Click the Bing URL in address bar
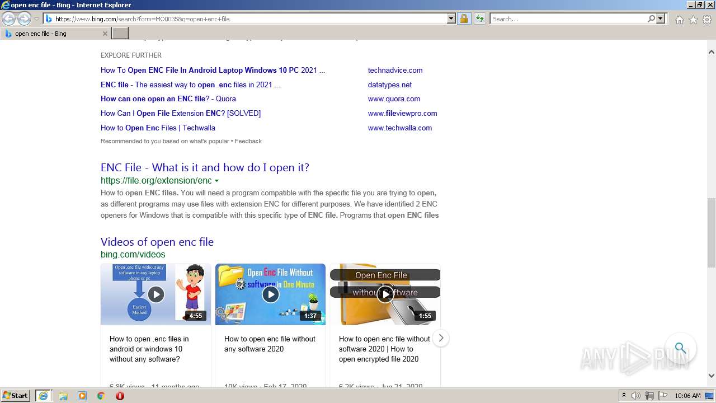The image size is (716, 403). pyautogui.click(x=142, y=19)
